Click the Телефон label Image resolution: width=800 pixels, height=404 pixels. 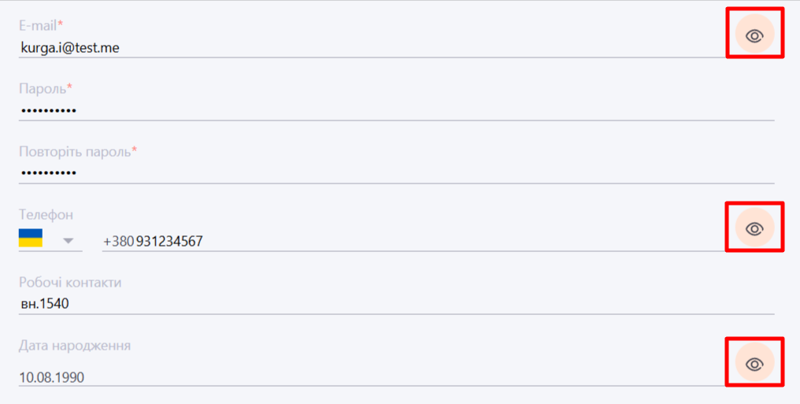tap(46, 215)
